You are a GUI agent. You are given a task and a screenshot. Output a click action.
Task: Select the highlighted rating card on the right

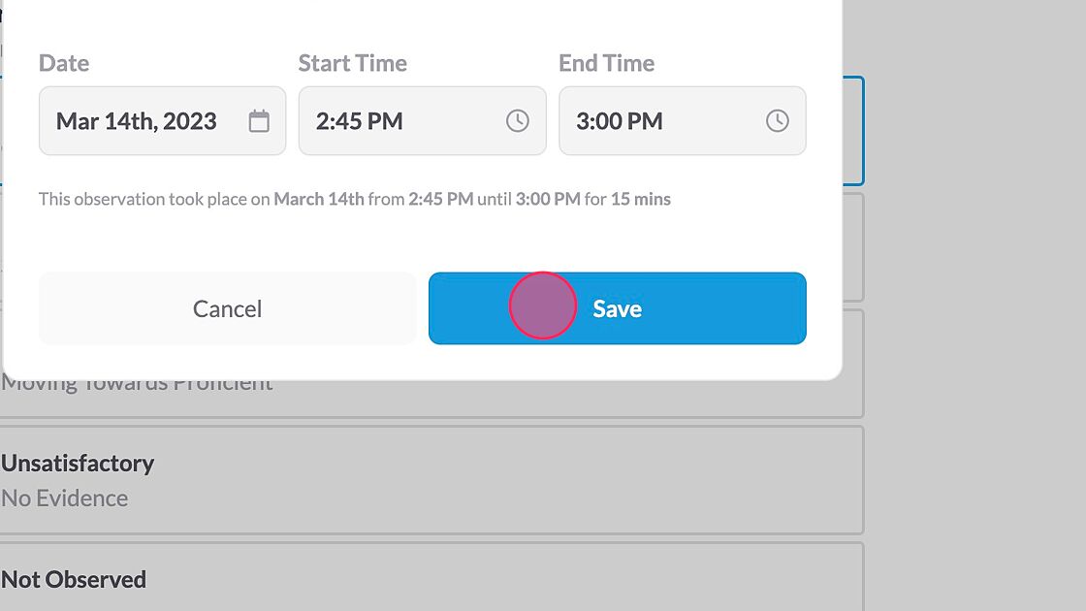pos(853,131)
